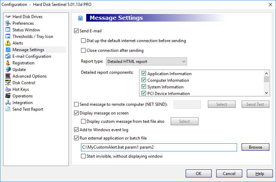Close the Configuration dialog window
276x182 pixels.
coord(270,5)
